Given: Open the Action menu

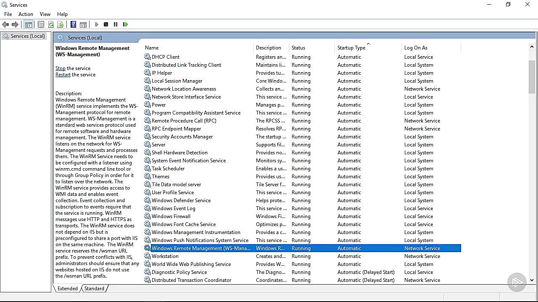Looking at the screenshot, I should click(26, 14).
